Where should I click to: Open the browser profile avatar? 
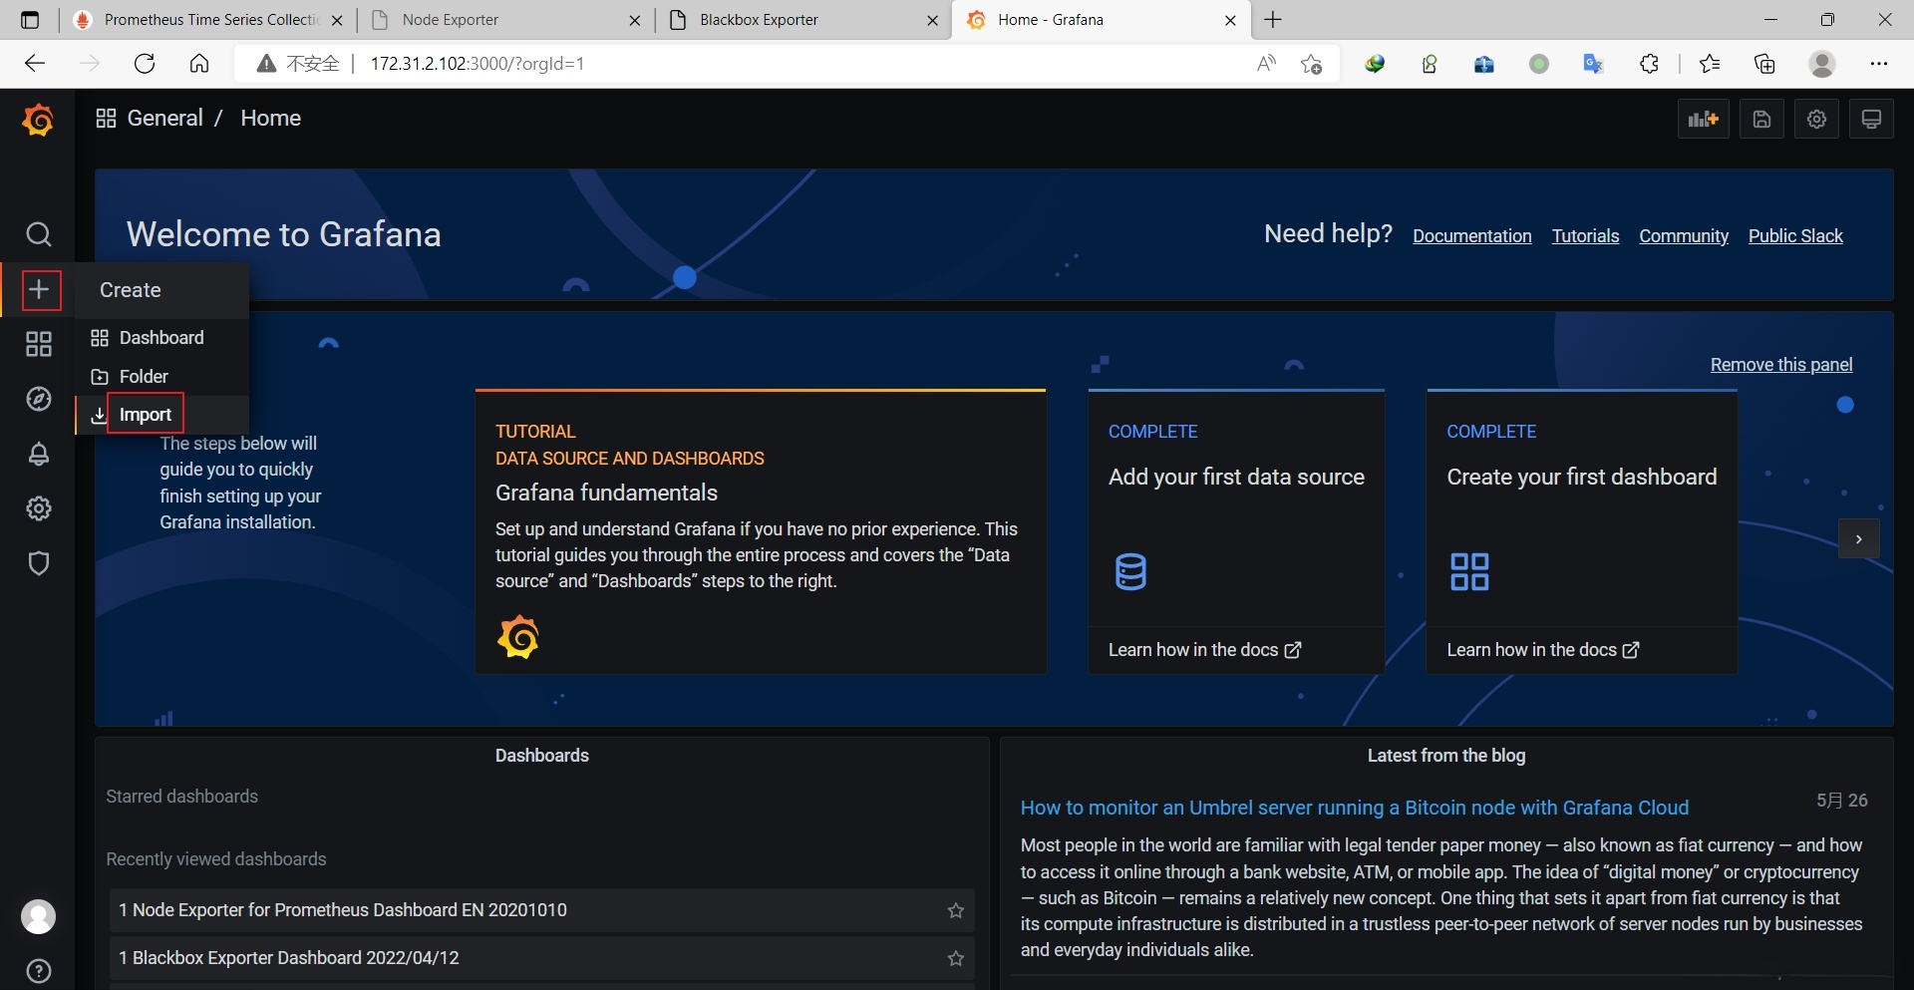1822,64
